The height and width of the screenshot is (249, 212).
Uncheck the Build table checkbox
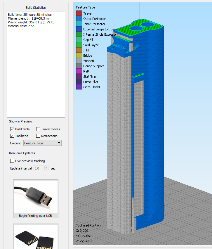tap(12, 129)
